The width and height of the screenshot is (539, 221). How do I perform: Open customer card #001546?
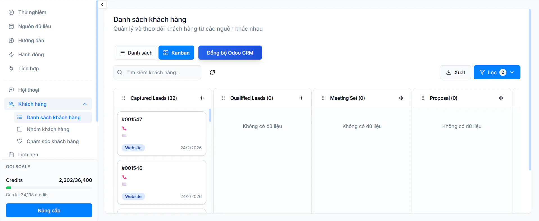[x=162, y=182]
